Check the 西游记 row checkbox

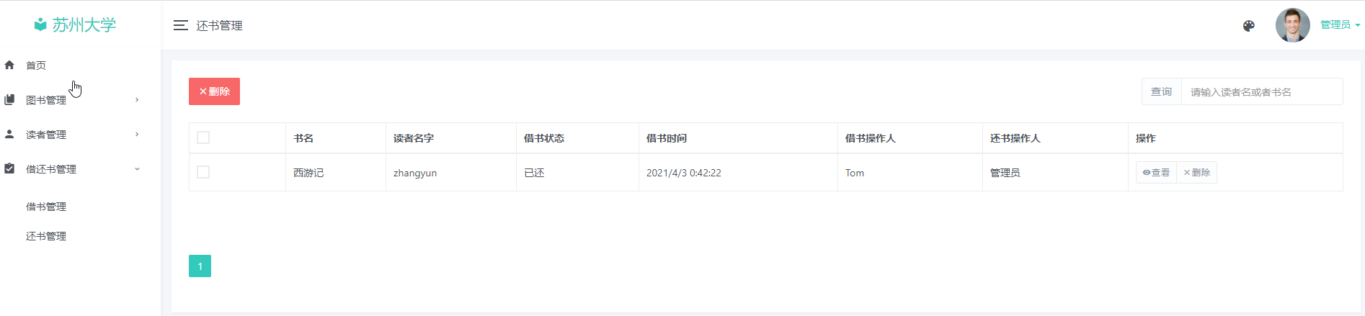[203, 172]
